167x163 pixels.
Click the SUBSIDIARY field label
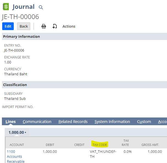[x=13, y=93]
